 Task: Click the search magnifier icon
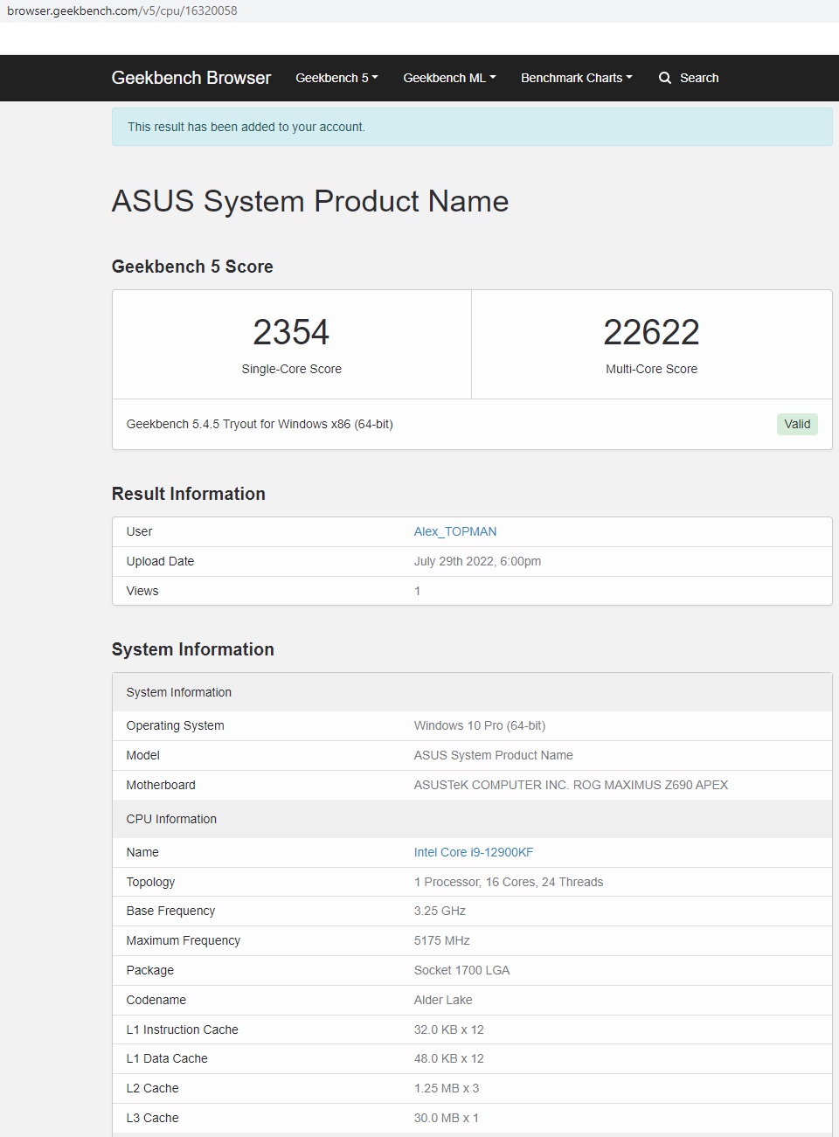pyautogui.click(x=665, y=78)
